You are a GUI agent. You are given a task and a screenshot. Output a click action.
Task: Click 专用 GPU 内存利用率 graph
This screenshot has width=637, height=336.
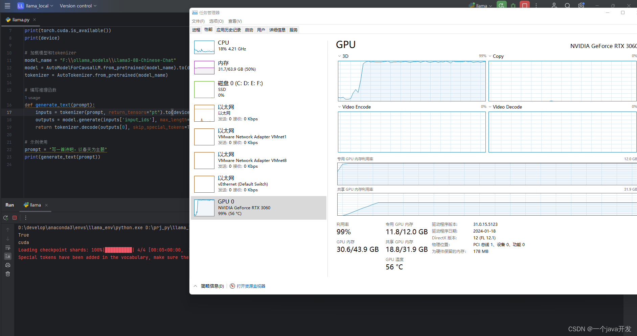[x=487, y=174]
